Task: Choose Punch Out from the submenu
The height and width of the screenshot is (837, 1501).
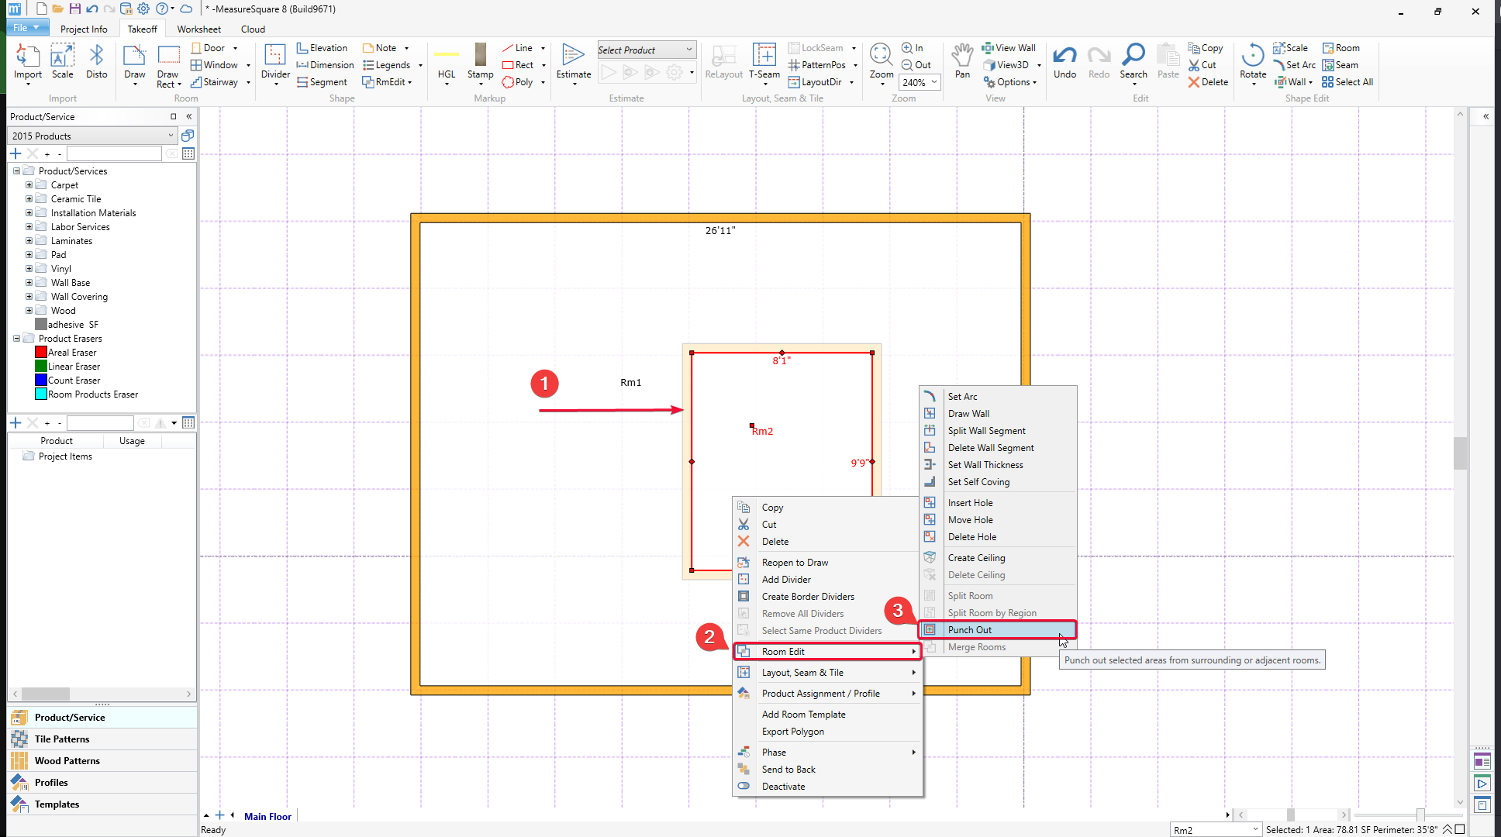Action: 969,630
